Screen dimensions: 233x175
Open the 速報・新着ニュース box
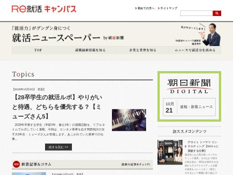(189, 107)
